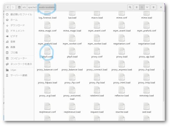Select the negotiation.conf file icon
Viewport: 171px width, 127px height.
point(122,38)
